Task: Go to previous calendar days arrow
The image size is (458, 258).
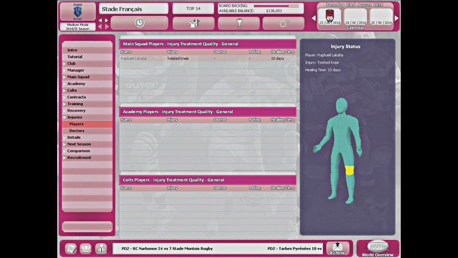Action: click(x=314, y=18)
